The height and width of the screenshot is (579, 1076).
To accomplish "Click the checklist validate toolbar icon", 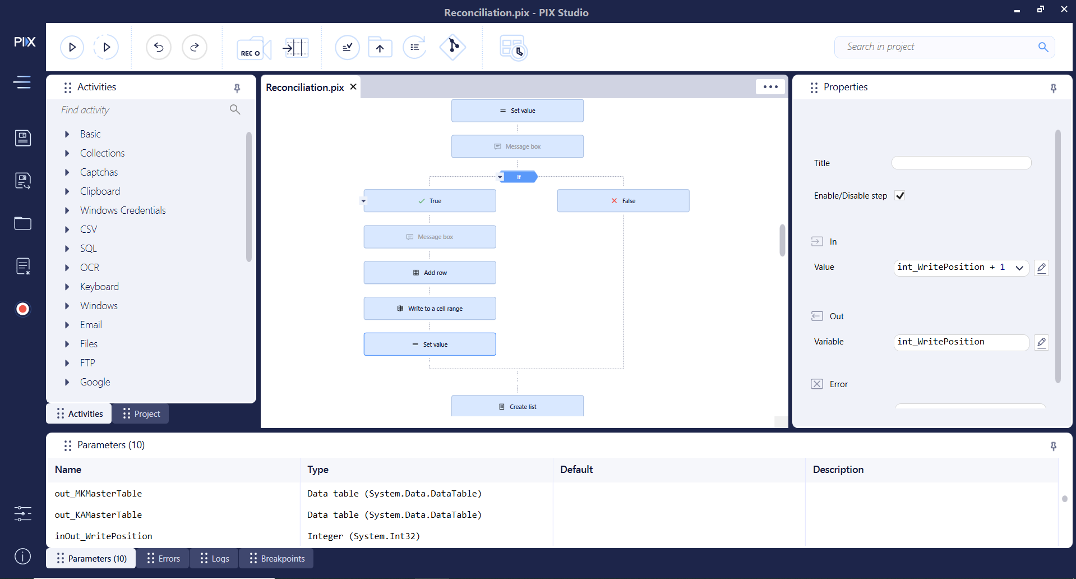I will point(347,47).
